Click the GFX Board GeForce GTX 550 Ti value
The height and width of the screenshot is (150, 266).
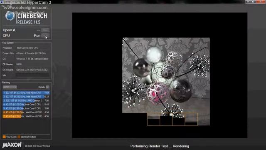[x=32, y=70]
